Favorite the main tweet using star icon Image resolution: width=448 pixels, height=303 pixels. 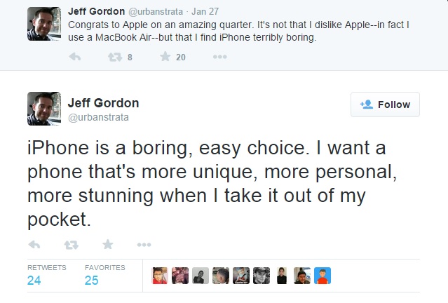(107, 244)
